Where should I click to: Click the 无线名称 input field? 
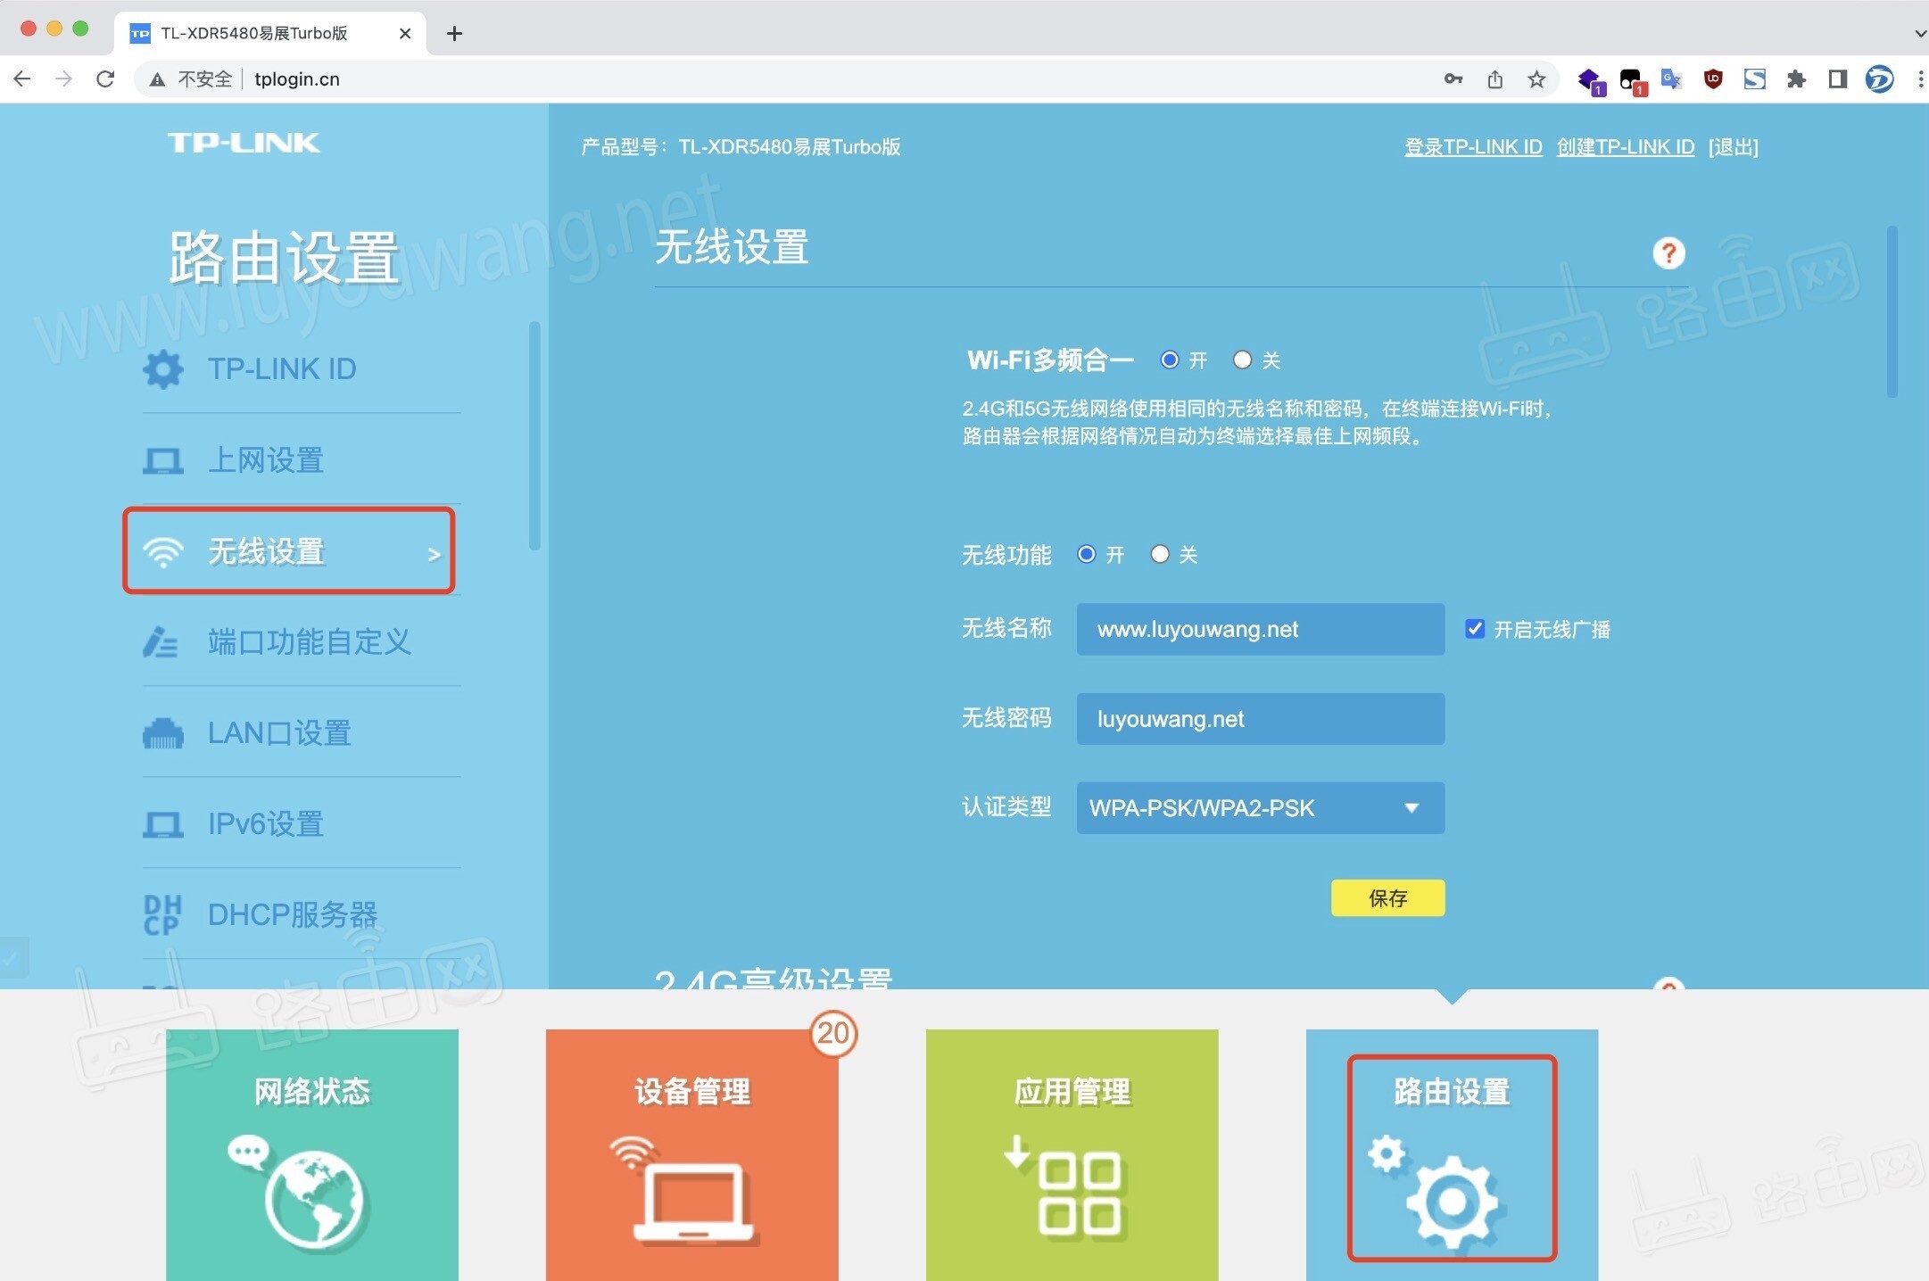[x=1260, y=630]
